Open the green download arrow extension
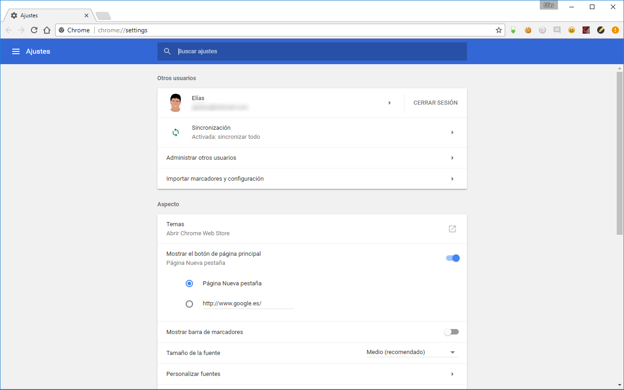 click(x=513, y=30)
